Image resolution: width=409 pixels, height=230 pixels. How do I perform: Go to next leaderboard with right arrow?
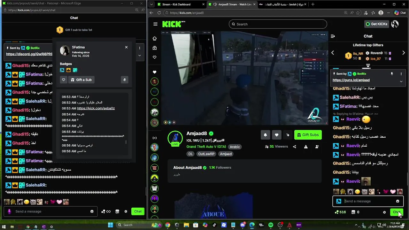(404, 53)
